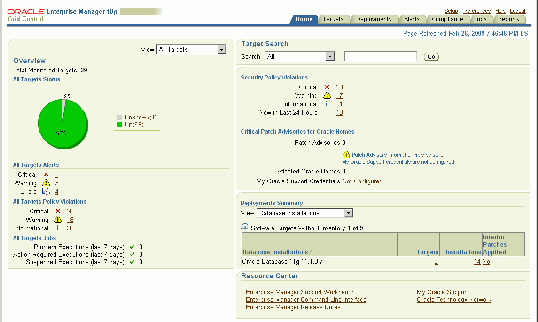
Task: Open Enterprise Manager Release Notes link
Action: coord(293,307)
